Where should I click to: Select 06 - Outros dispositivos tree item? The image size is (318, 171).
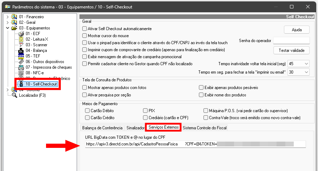[x=45, y=62]
